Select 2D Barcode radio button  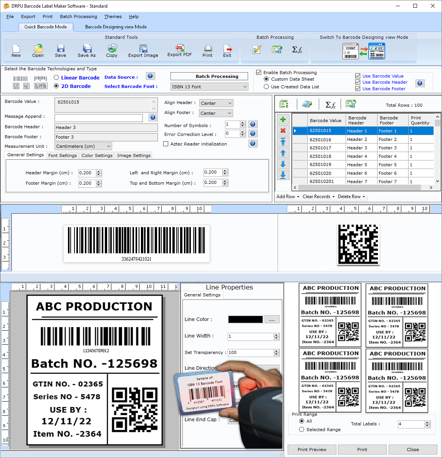[x=56, y=86]
